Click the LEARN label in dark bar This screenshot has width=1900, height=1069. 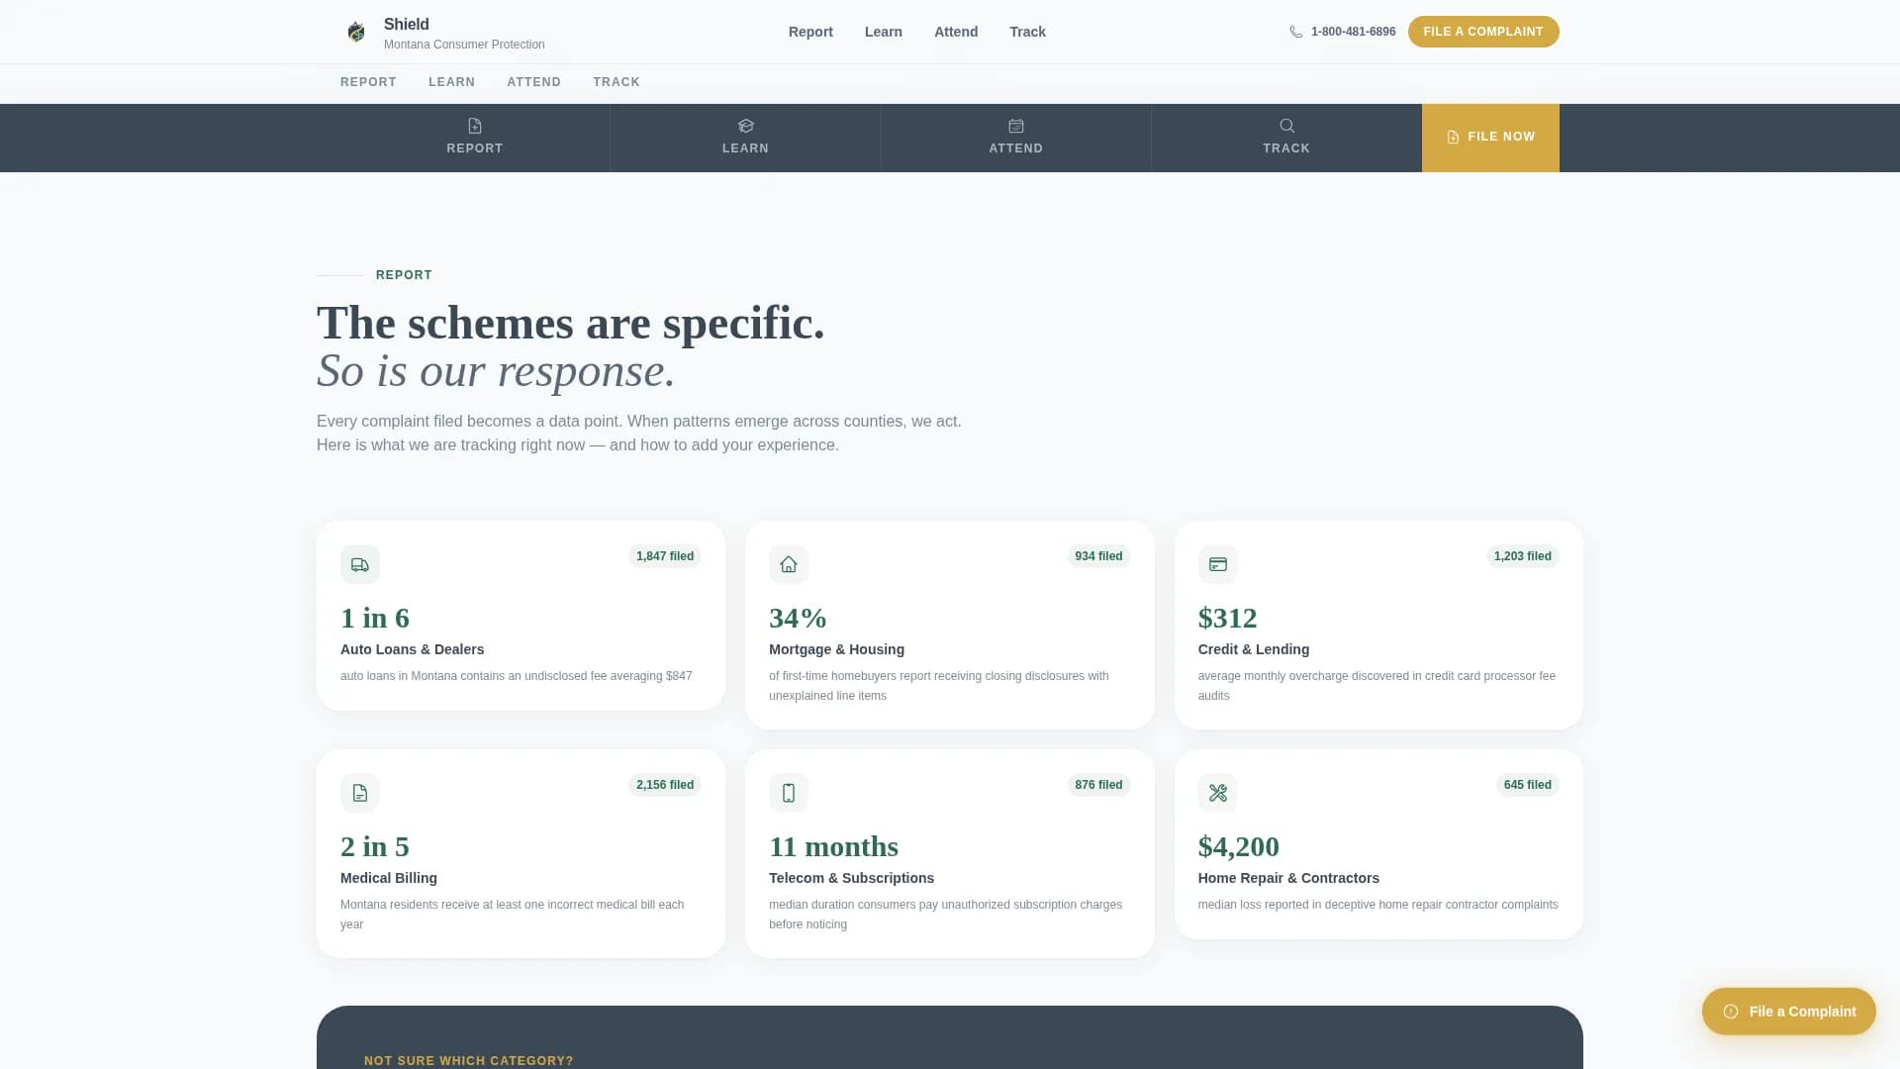click(745, 148)
